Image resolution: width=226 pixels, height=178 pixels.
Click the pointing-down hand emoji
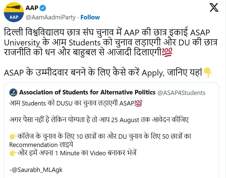click(208, 73)
